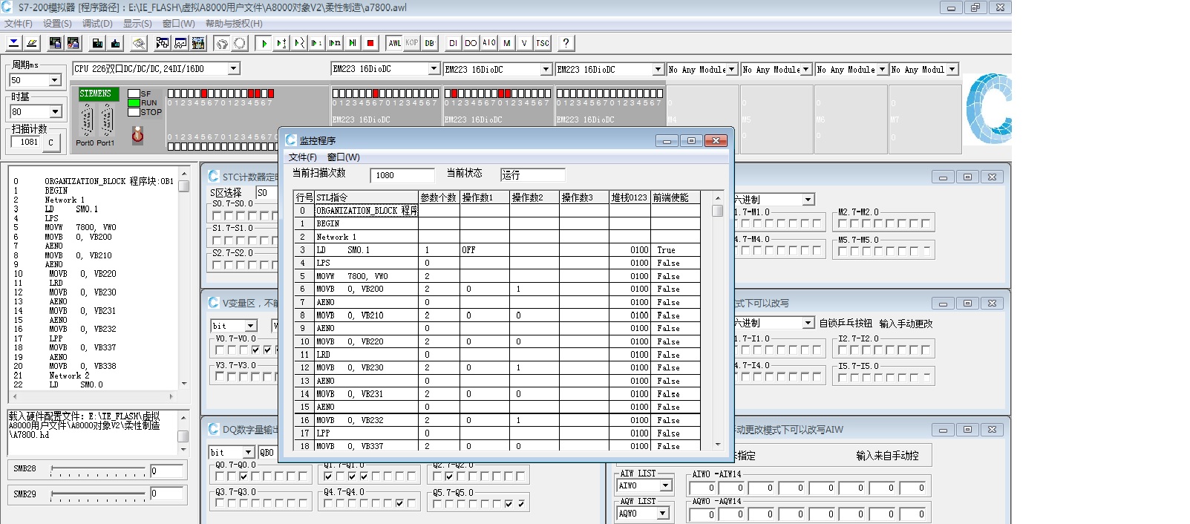This screenshot has width=1190, height=524.
Task: Open the 时基 dropdown showing 80
Action: [54, 112]
